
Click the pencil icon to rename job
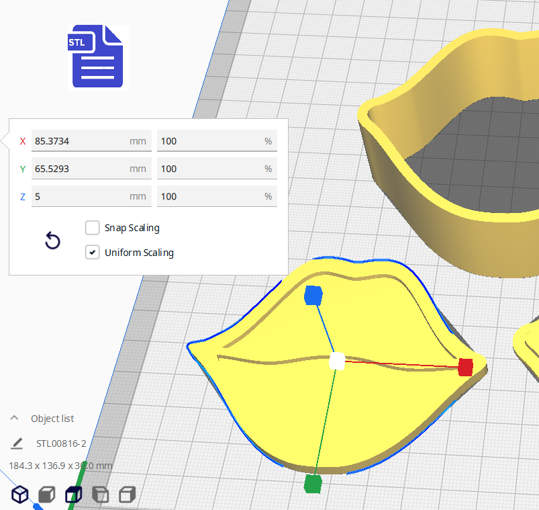click(x=17, y=443)
